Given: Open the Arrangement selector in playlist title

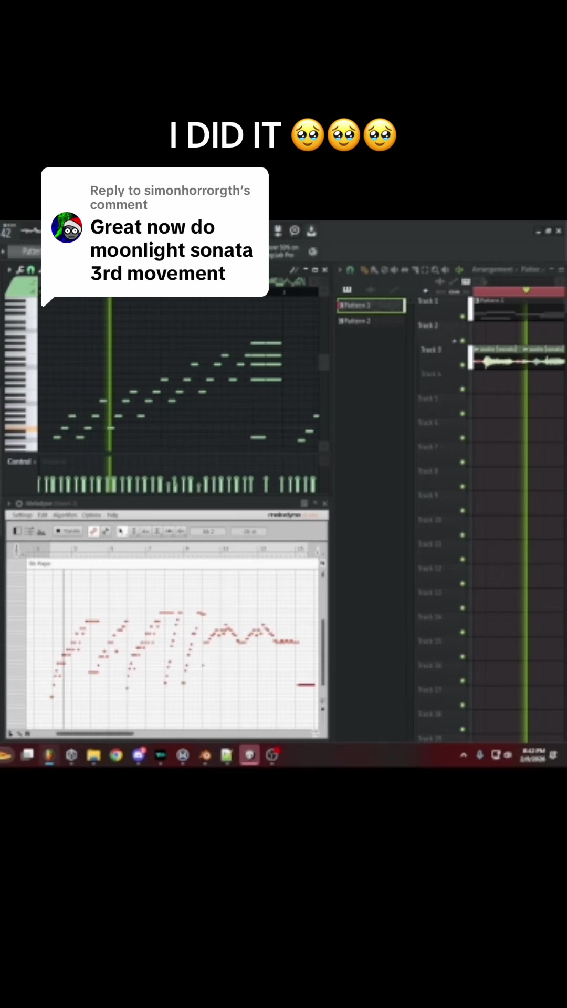Looking at the screenshot, I should point(492,269).
